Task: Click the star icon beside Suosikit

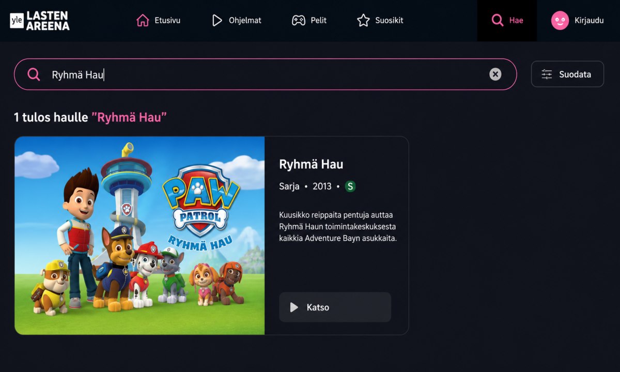Action: click(x=363, y=21)
